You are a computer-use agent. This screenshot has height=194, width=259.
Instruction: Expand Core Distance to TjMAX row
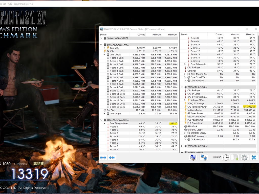(x=185, y=64)
